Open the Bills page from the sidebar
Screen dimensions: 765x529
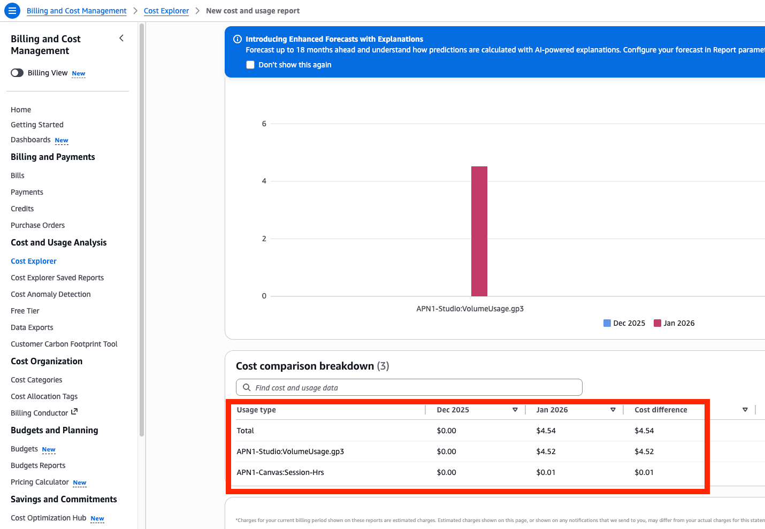coord(18,175)
